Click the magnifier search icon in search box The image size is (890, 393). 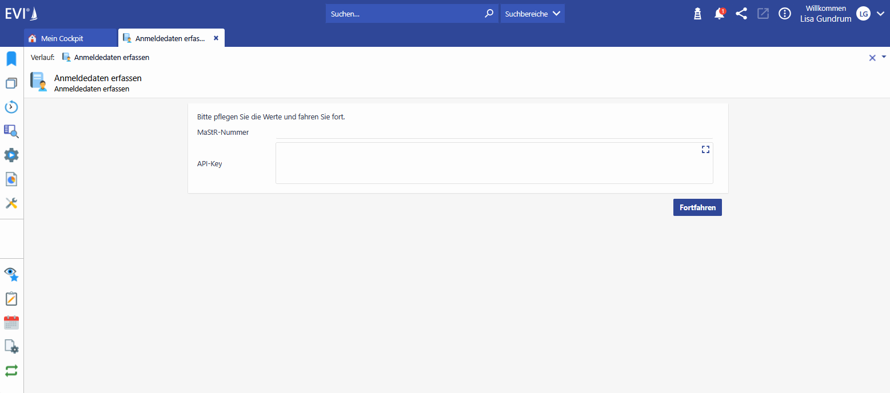pyautogui.click(x=489, y=14)
